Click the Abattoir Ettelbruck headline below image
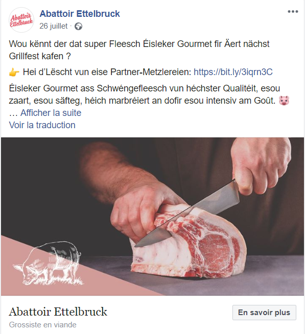The width and height of the screenshot is (305, 334). pyautogui.click(x=58, y=312)
